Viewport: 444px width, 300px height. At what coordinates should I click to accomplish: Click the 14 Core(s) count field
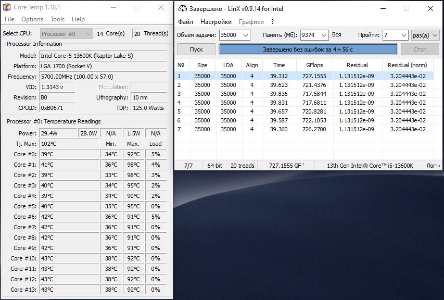[x=99, y=34]
